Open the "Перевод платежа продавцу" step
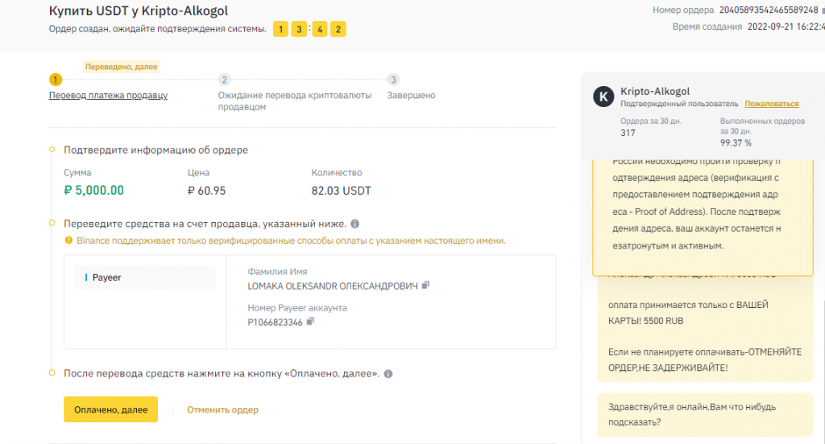Viewport: 825px width, 444px height. 108,96
